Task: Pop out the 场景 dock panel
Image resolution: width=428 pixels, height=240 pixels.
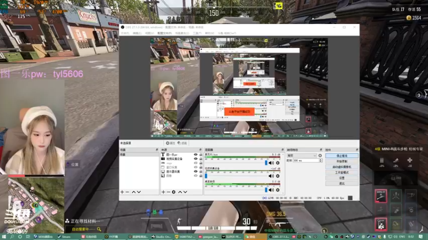Action: tap(157, 150)
